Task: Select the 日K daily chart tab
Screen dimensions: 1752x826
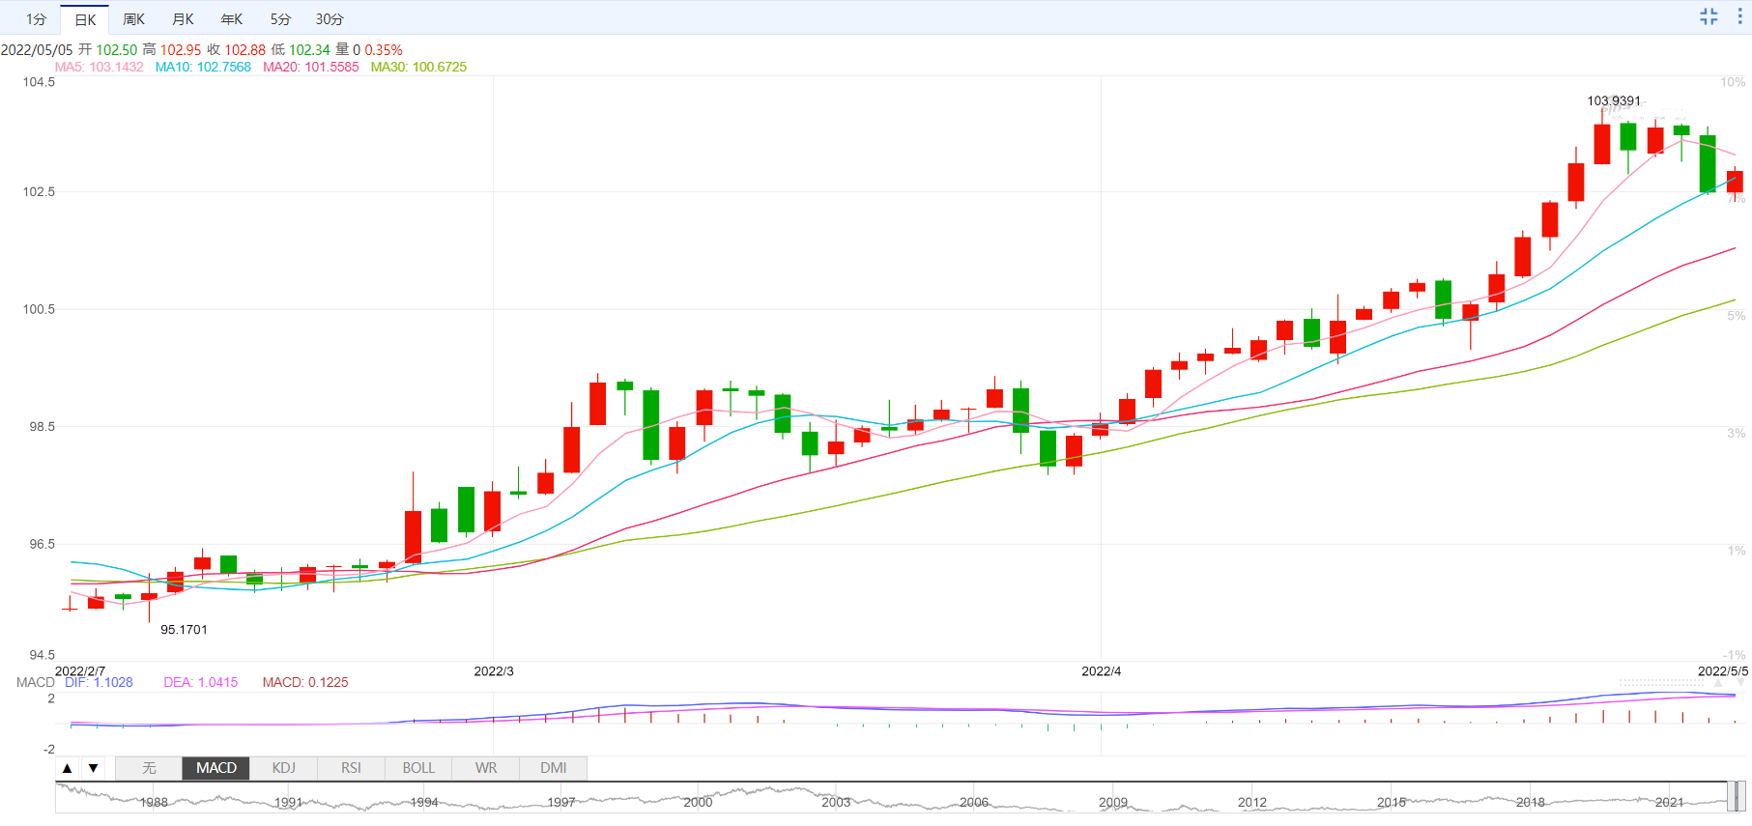Action: coord(85,19)
